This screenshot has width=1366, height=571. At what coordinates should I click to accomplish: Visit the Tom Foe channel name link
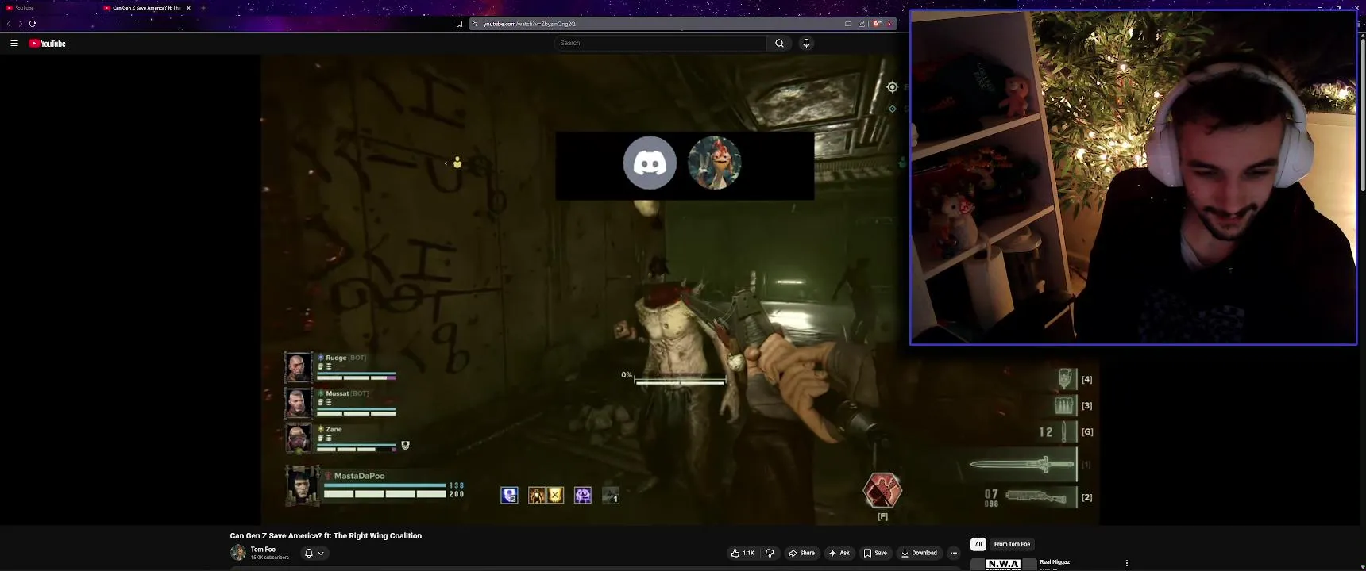263,549
